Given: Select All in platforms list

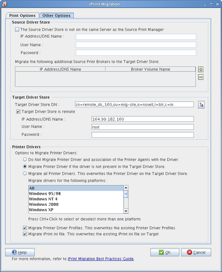Looking at the screenshot, I should (76, 188).
